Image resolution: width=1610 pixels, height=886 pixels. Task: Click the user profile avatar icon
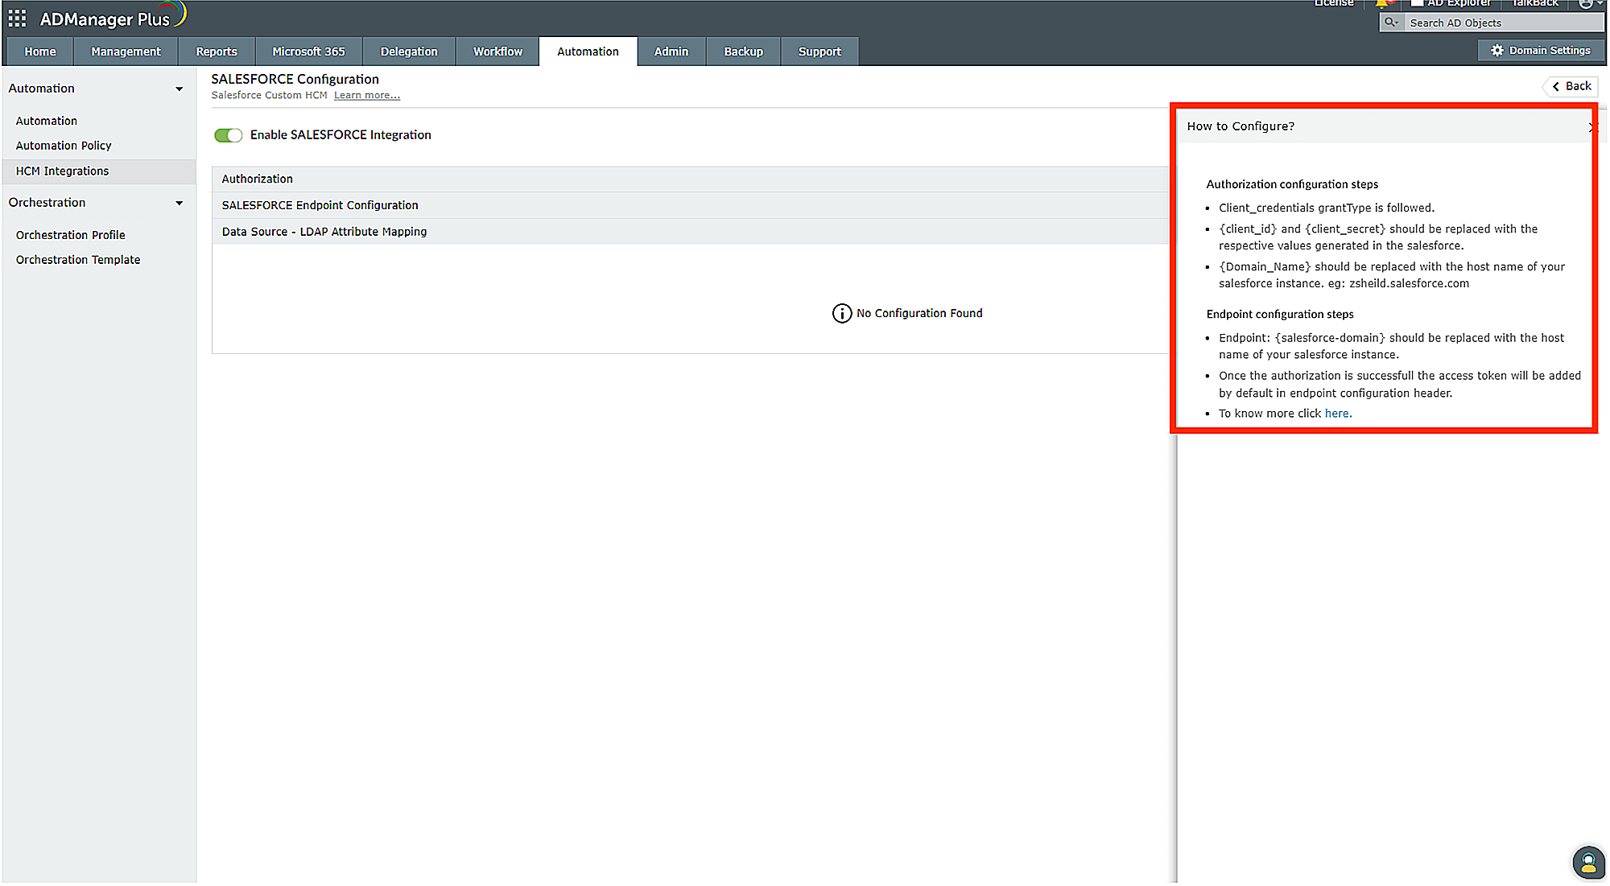(x=1585, y=4)
